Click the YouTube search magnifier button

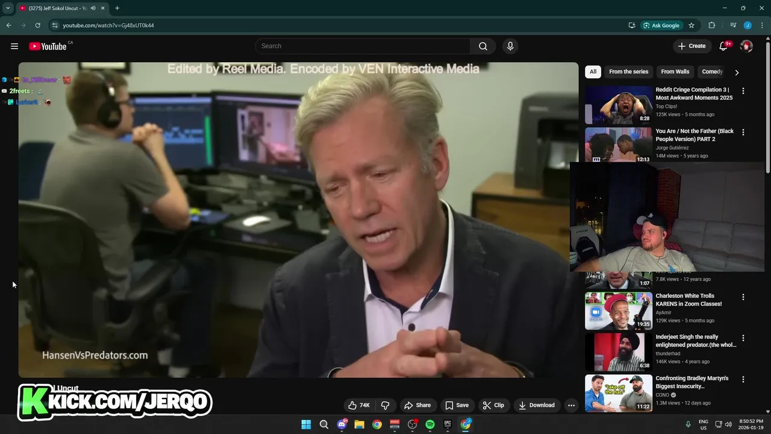coord(483,46)
